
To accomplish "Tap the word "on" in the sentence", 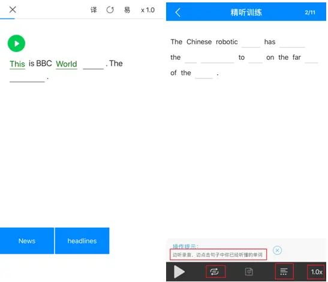I will (270, 57).
